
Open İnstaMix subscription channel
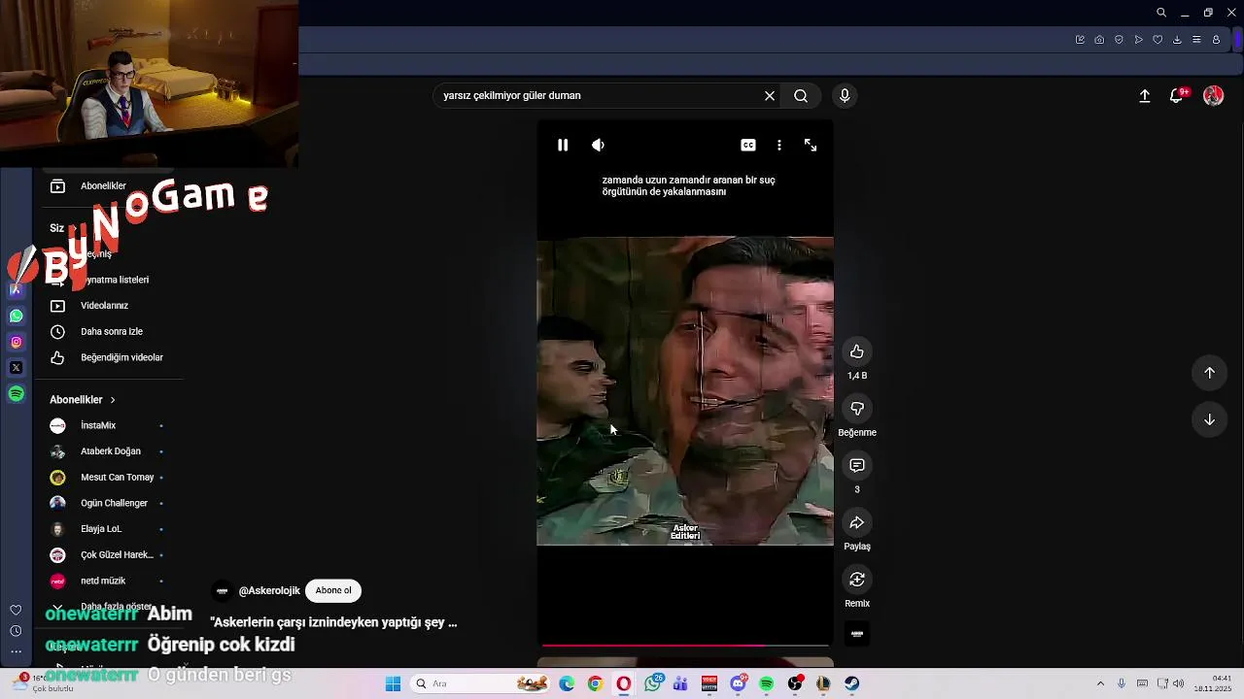[98, 425]
